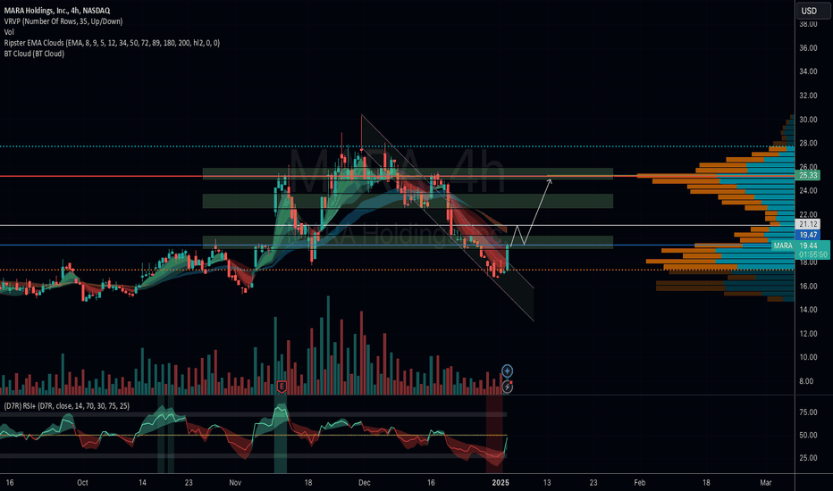Click the 50.00 RSI scale label
The image size is (833, 491).
pos(808,435)
